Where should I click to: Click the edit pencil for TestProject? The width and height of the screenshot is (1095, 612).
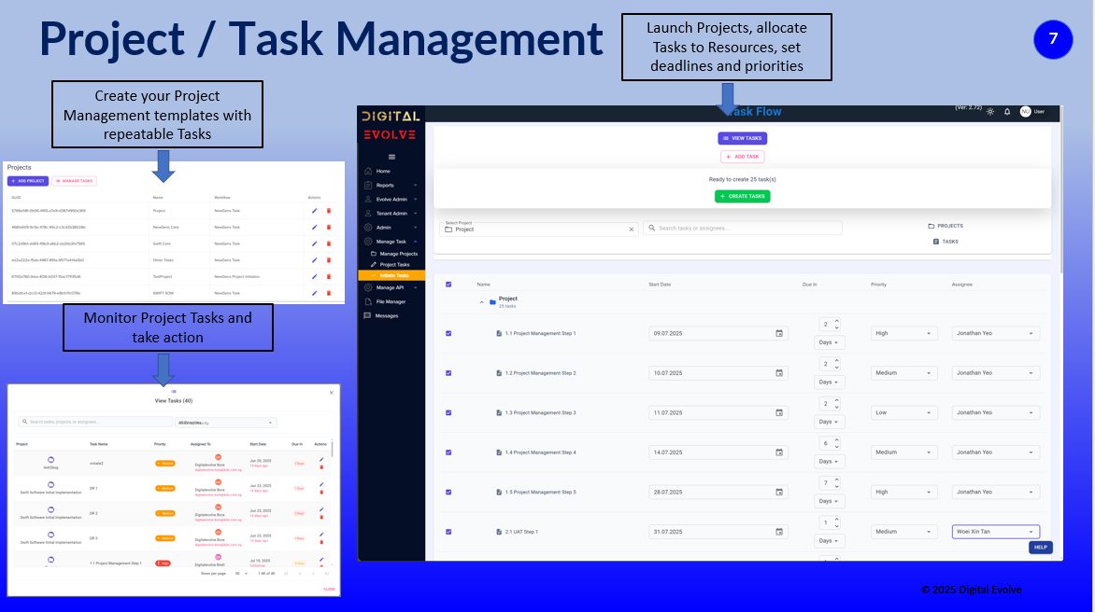pyautogui.click(x=314, y=277)
